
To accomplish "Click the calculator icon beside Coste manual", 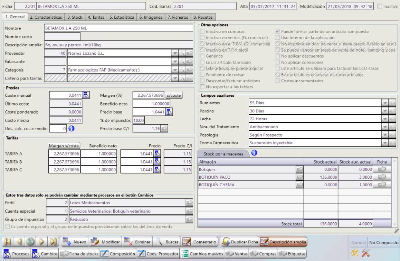I will coord(86,95).
